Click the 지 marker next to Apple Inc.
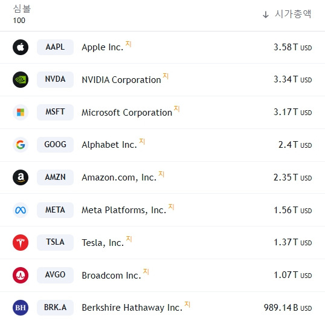 tap(129, 44)
